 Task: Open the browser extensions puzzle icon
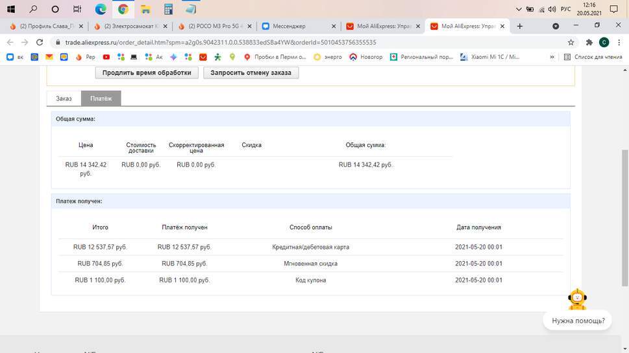589,42
